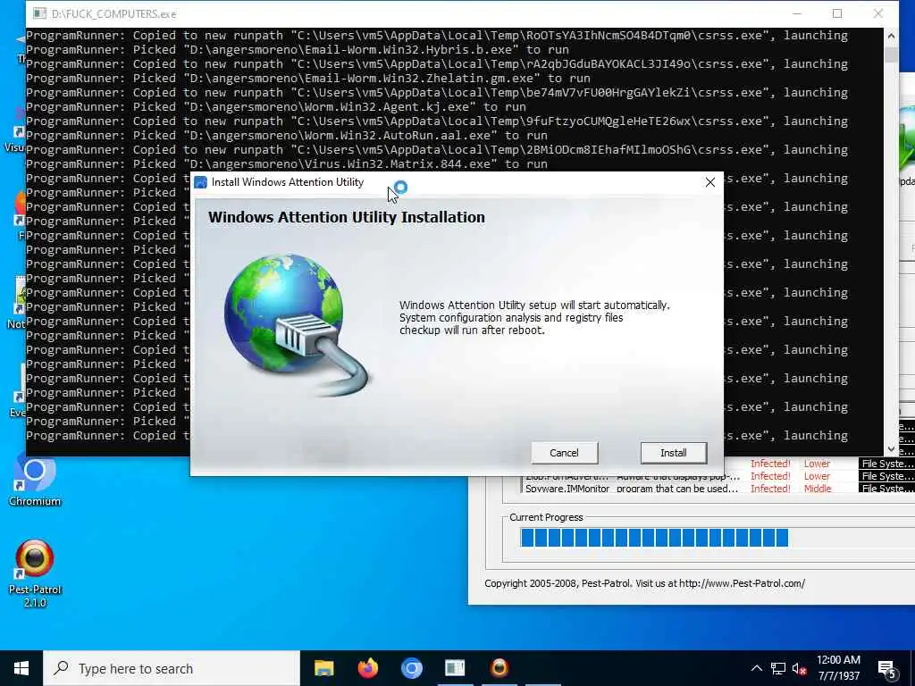
Task: Open the notification center icon
Action: pyautogui.click(x=887, y=669)
